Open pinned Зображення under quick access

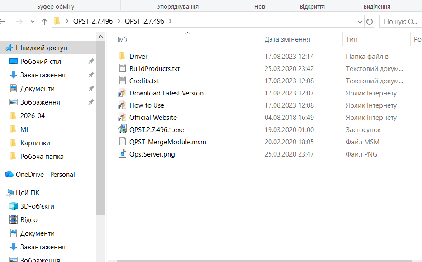[40, 102]
